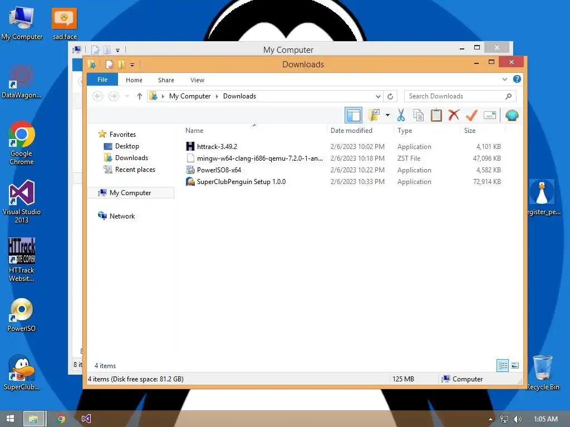Image resolution: width=570 pixels, height=427 pixels.
Task: Select Recent places under Favorites
Action: tap(135, 170)
